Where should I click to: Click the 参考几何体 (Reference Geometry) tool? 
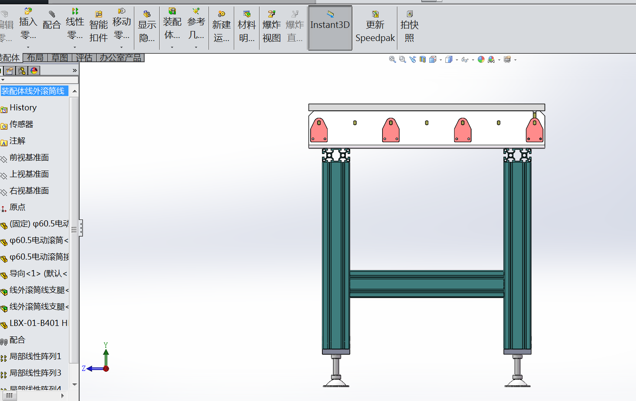tap(196, 24)
